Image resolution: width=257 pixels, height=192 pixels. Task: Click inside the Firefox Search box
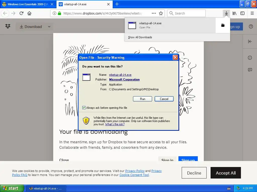pos(186,13)
